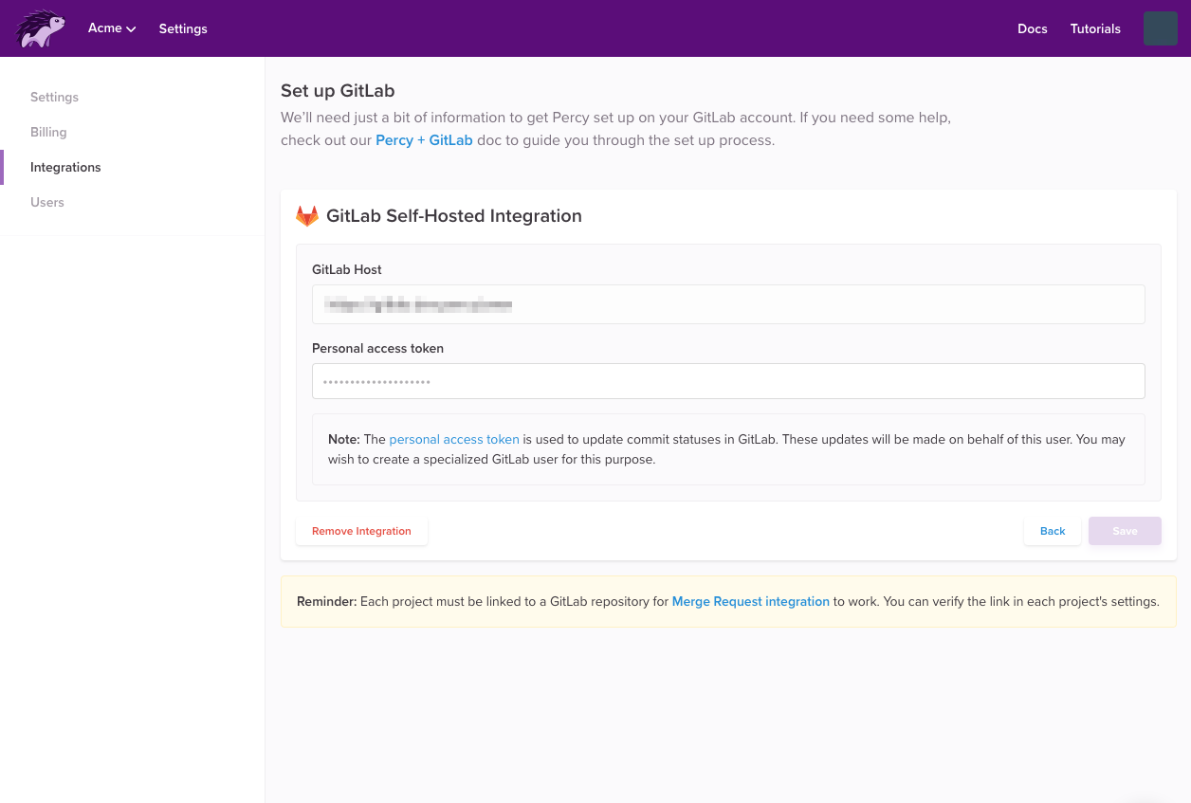Open Settings in the top navigation
1191x803 pixels.
coord(183,28)
